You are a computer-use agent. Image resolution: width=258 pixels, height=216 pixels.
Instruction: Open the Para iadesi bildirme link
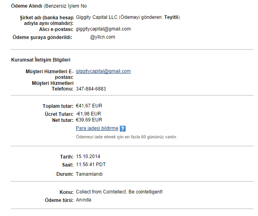click(97, 128)
